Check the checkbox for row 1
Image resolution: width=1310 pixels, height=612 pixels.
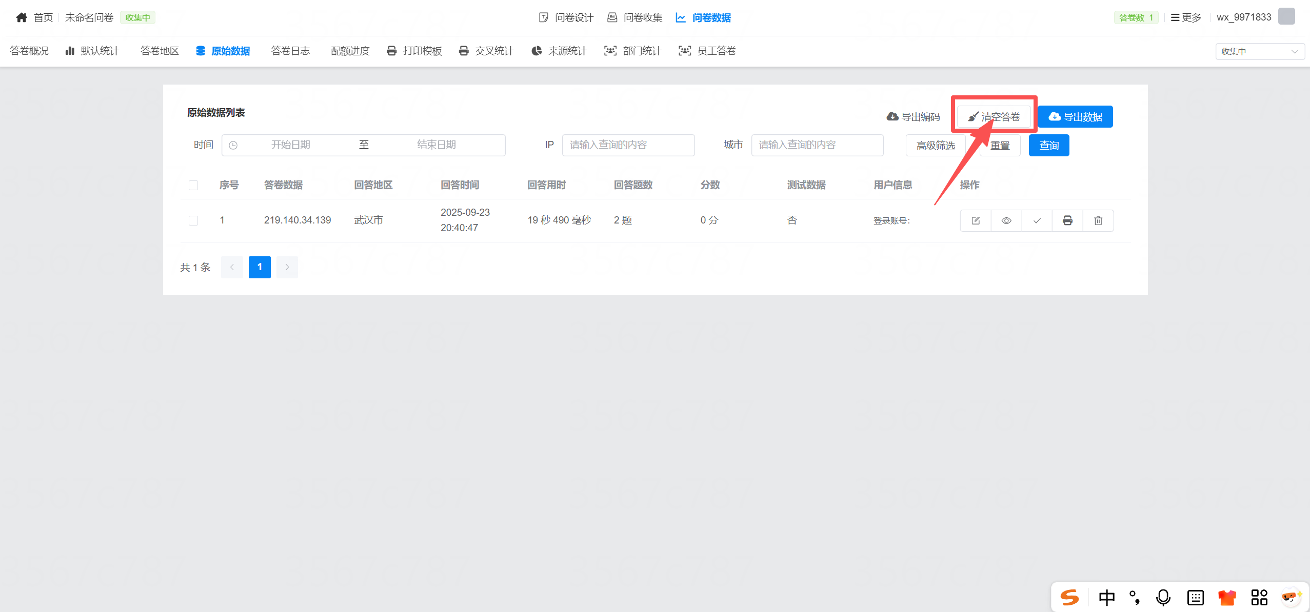[193, 220]
